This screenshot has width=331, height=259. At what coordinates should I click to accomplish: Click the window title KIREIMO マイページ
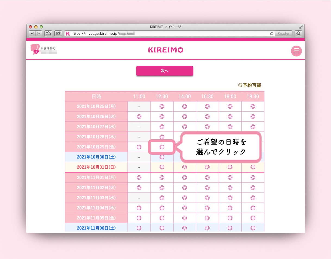point(165,27)
